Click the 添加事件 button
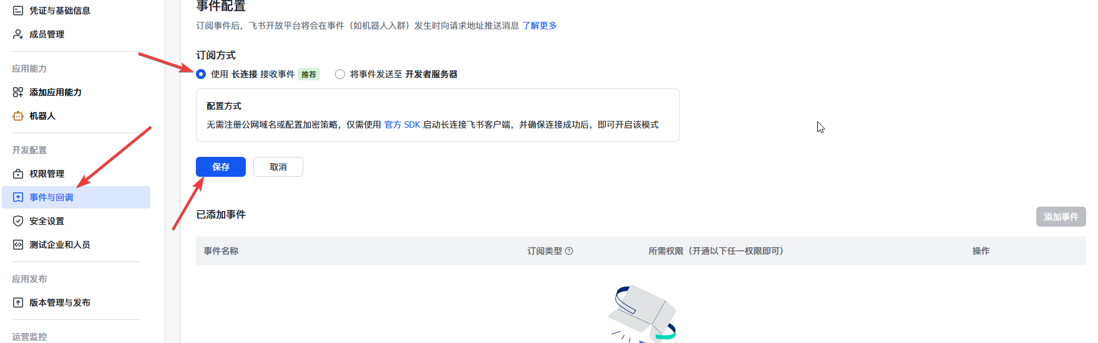This screenshot has width=1098, height=343. [1061, 217]
